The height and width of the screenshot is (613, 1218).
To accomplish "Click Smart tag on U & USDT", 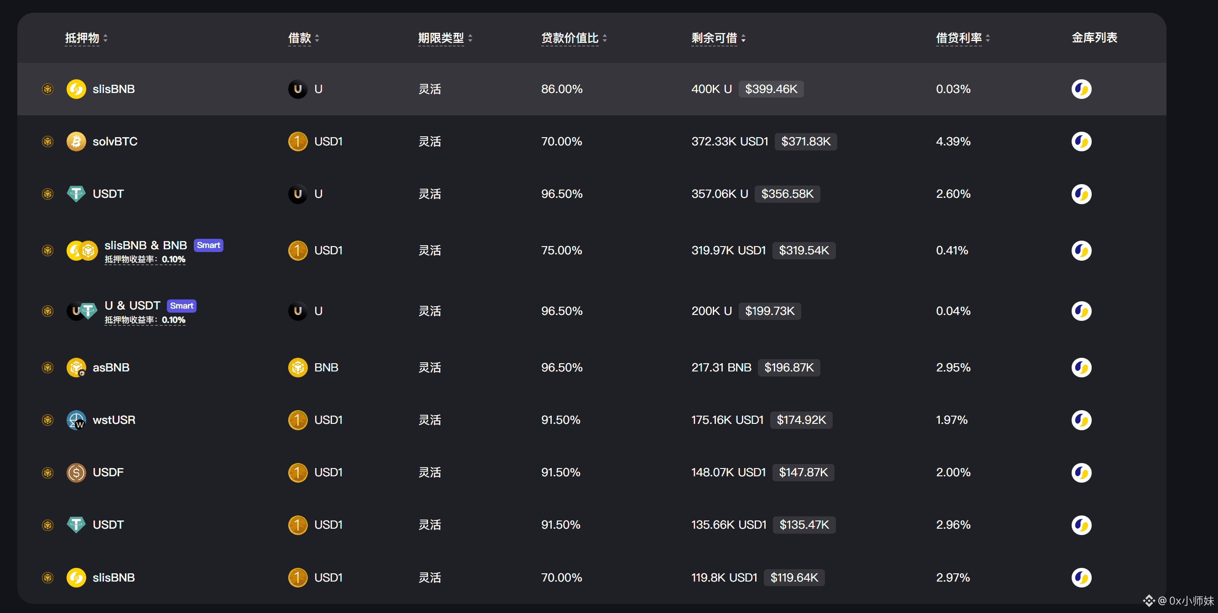I will click(x=181, y=305).
